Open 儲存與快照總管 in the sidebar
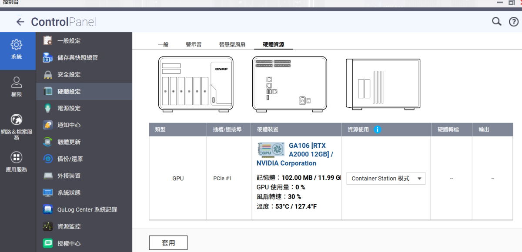 pos(77,57)
